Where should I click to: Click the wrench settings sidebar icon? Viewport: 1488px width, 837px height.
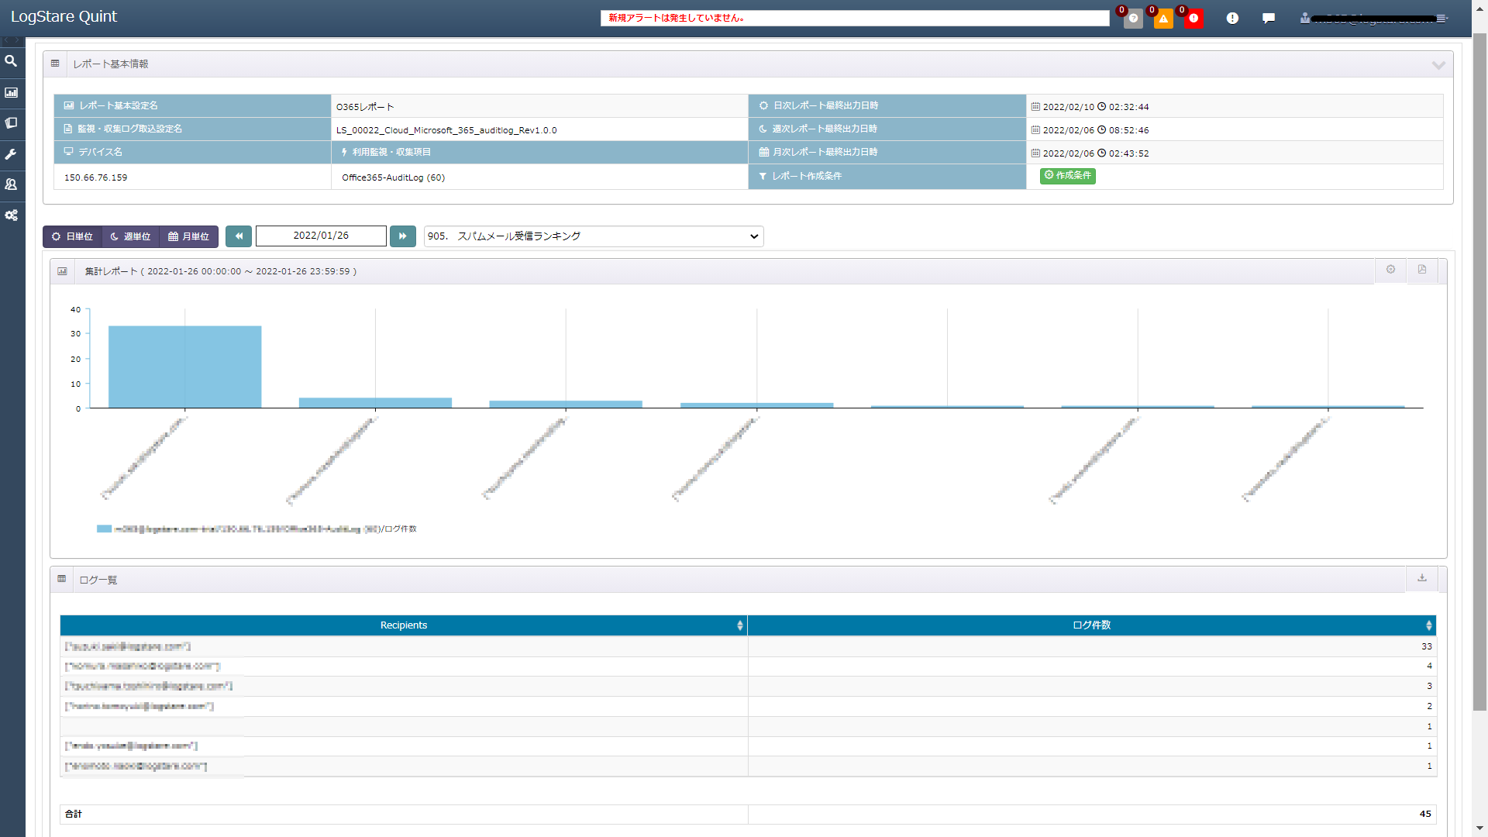[x=11, y=154]
